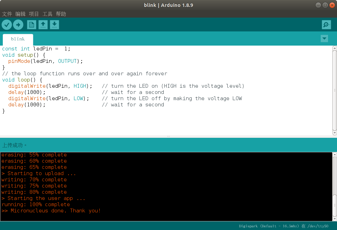Image resolution: width=337 pixels, height=230 pixels.
Task: Upload sketch with the right-arrow icon
Action: coord(18,25)
